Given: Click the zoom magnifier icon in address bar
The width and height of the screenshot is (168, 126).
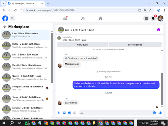Looking at the screenshot, I should pos(145,10).
